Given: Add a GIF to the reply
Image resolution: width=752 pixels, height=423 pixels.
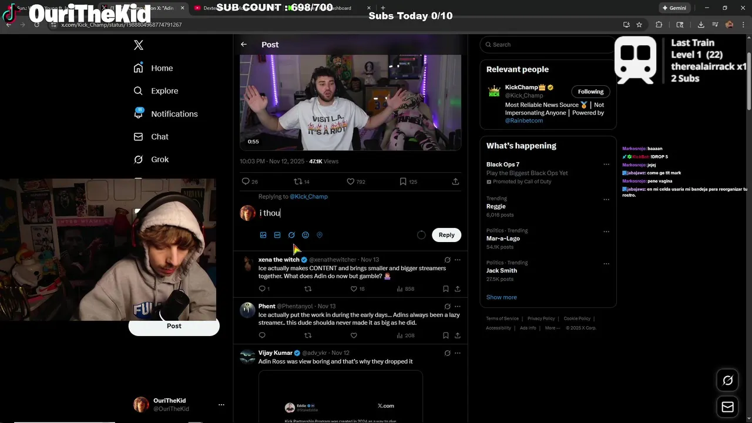Looking at the screenshot, I should (x=277, y=235).
